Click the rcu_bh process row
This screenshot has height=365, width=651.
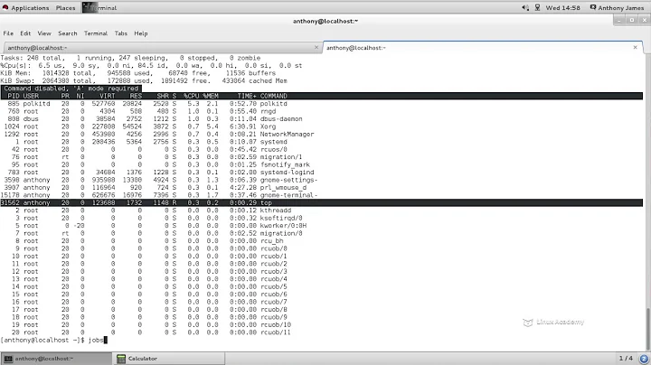click(321, 241)
